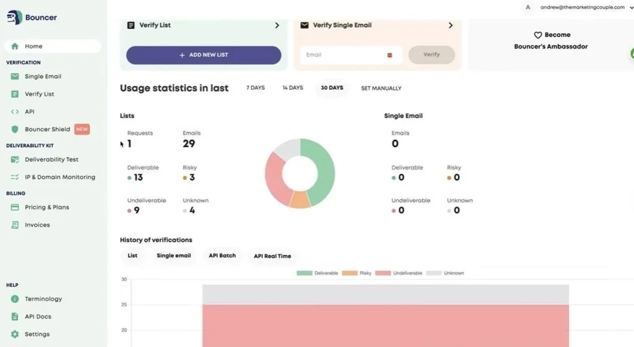The height and width of the screenshot is (347, 634).
Task: Toggle the Undeliverable legend series
Action: [399, 273]
